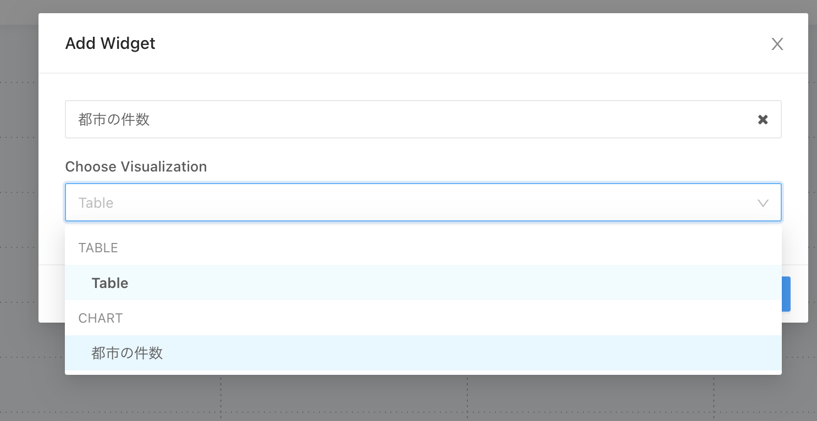Click the empty header area beside Add Widget

click(x=440, y=43)
